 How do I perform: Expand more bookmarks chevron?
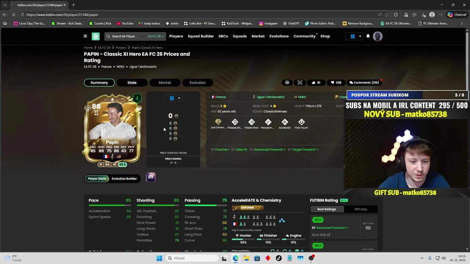(462, 23)
